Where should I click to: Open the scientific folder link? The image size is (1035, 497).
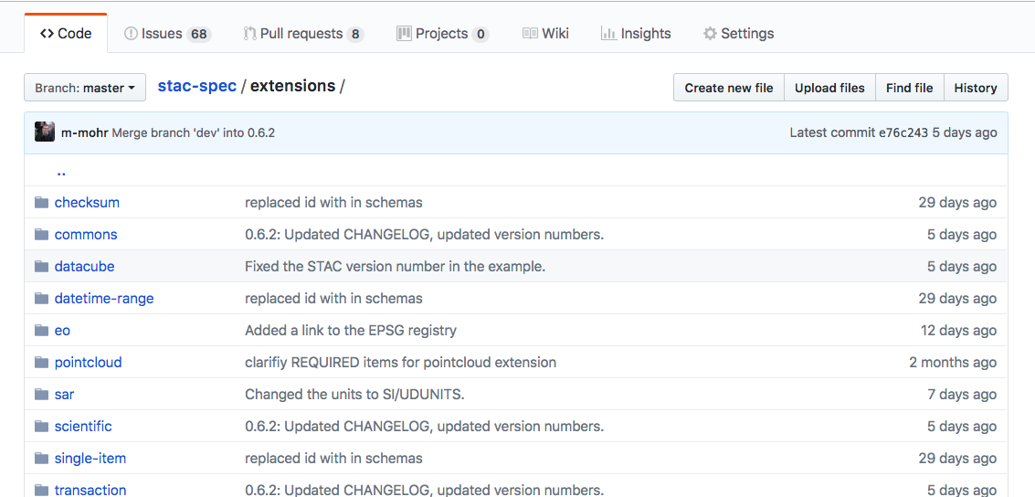[x=83, y=427]
